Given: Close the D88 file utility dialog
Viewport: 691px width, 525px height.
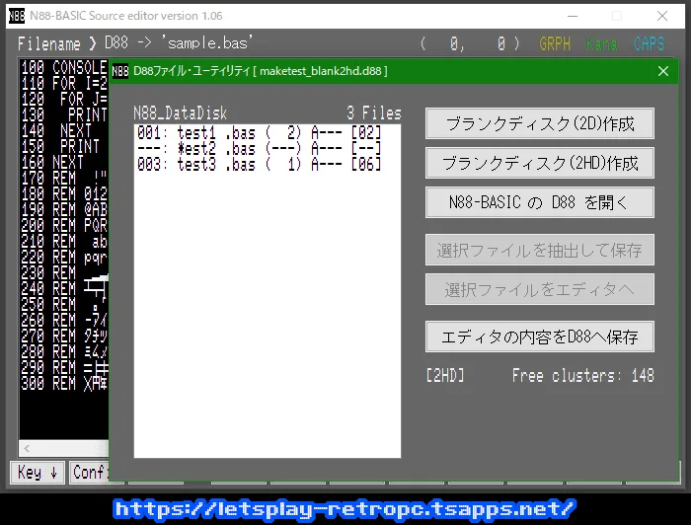Looking at the screenshot, I should (663, 71).
